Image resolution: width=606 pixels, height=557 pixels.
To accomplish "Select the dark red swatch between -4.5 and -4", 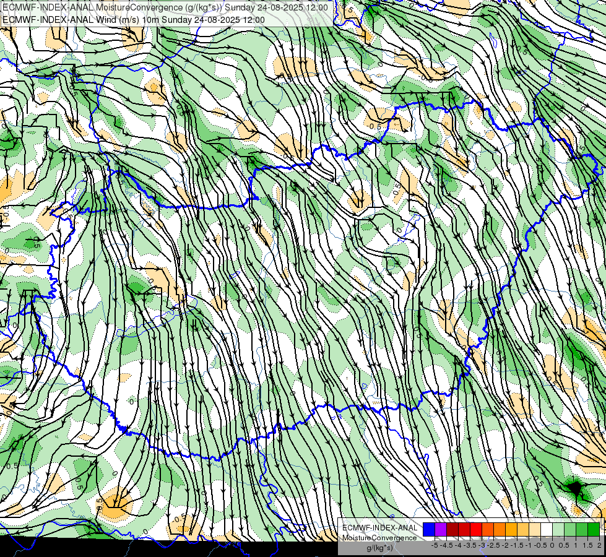I will tap(452, 530).
